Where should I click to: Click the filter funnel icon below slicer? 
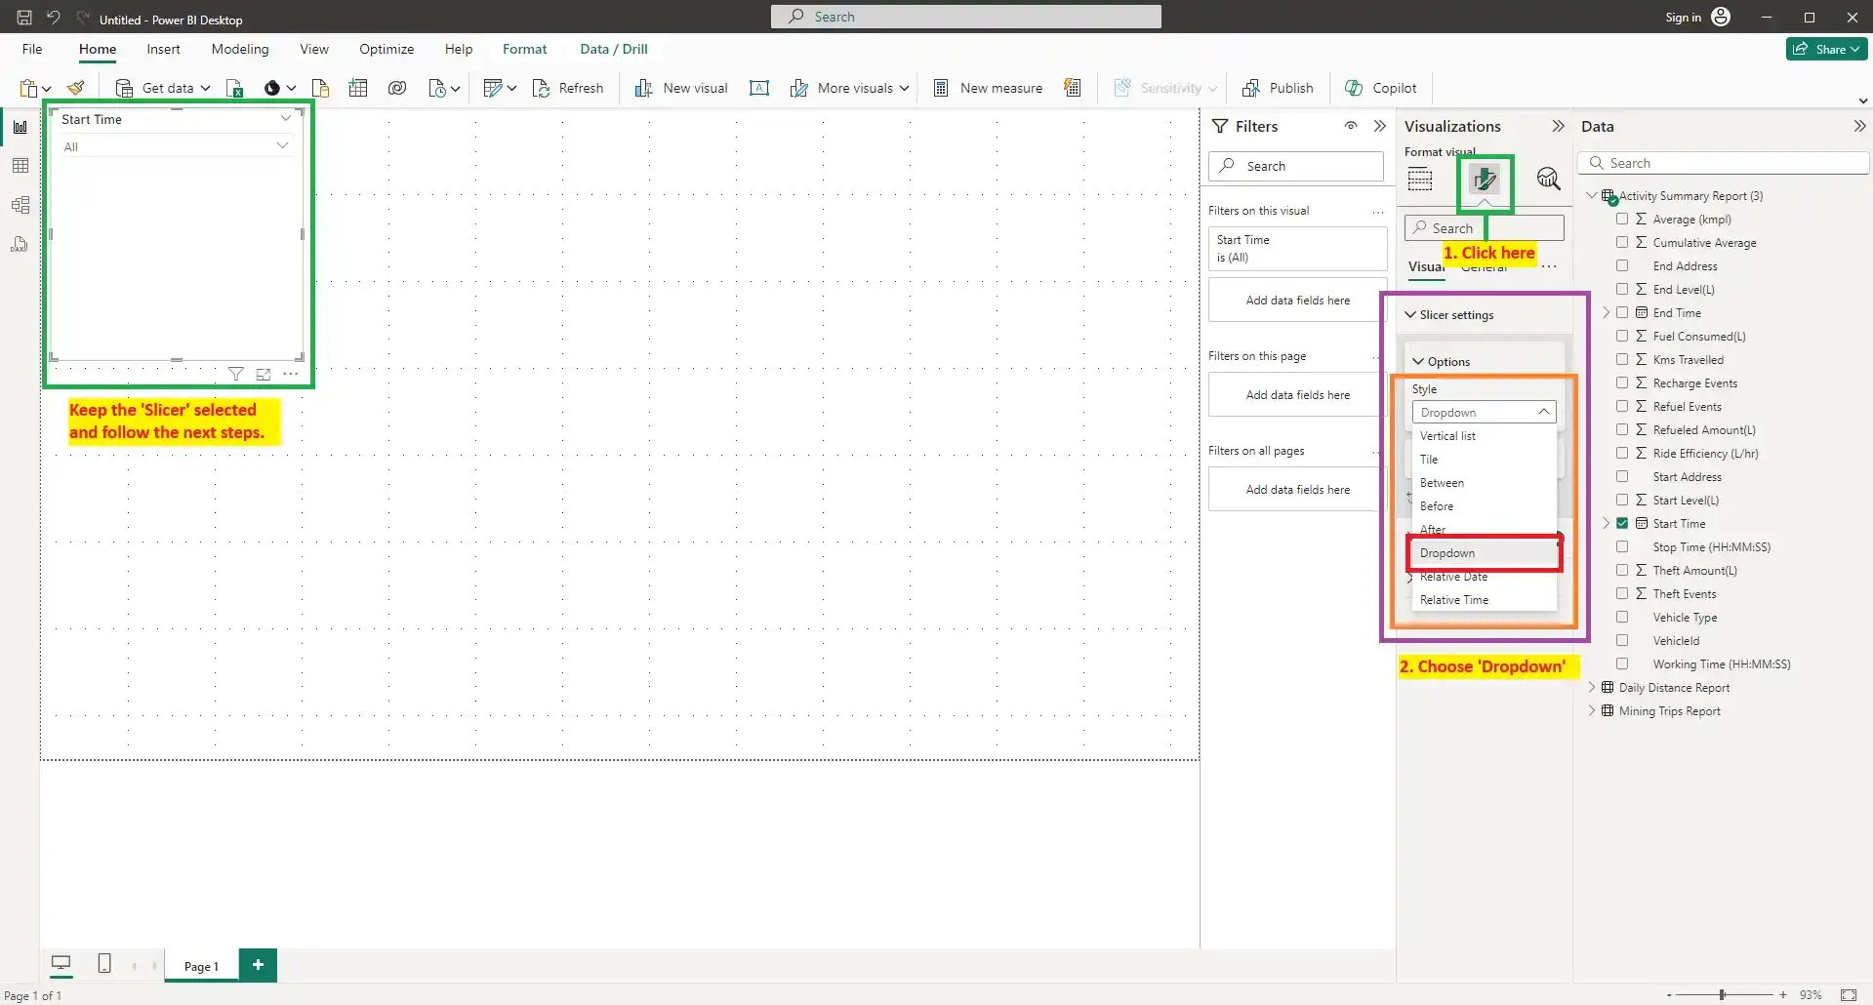pyautogui.click(x=235, y=374)
